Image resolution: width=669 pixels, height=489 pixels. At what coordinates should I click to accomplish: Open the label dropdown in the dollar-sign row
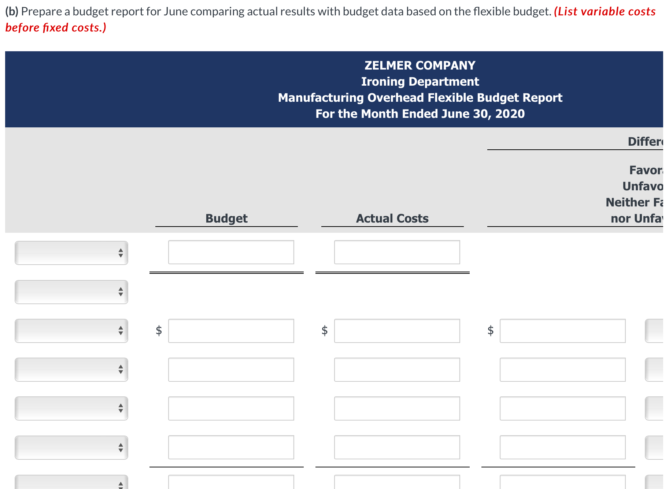click(x=71, y=331)
